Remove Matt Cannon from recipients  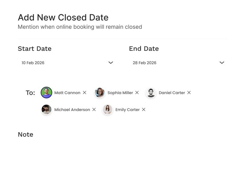pyautogui.click(x=85, y=93)
